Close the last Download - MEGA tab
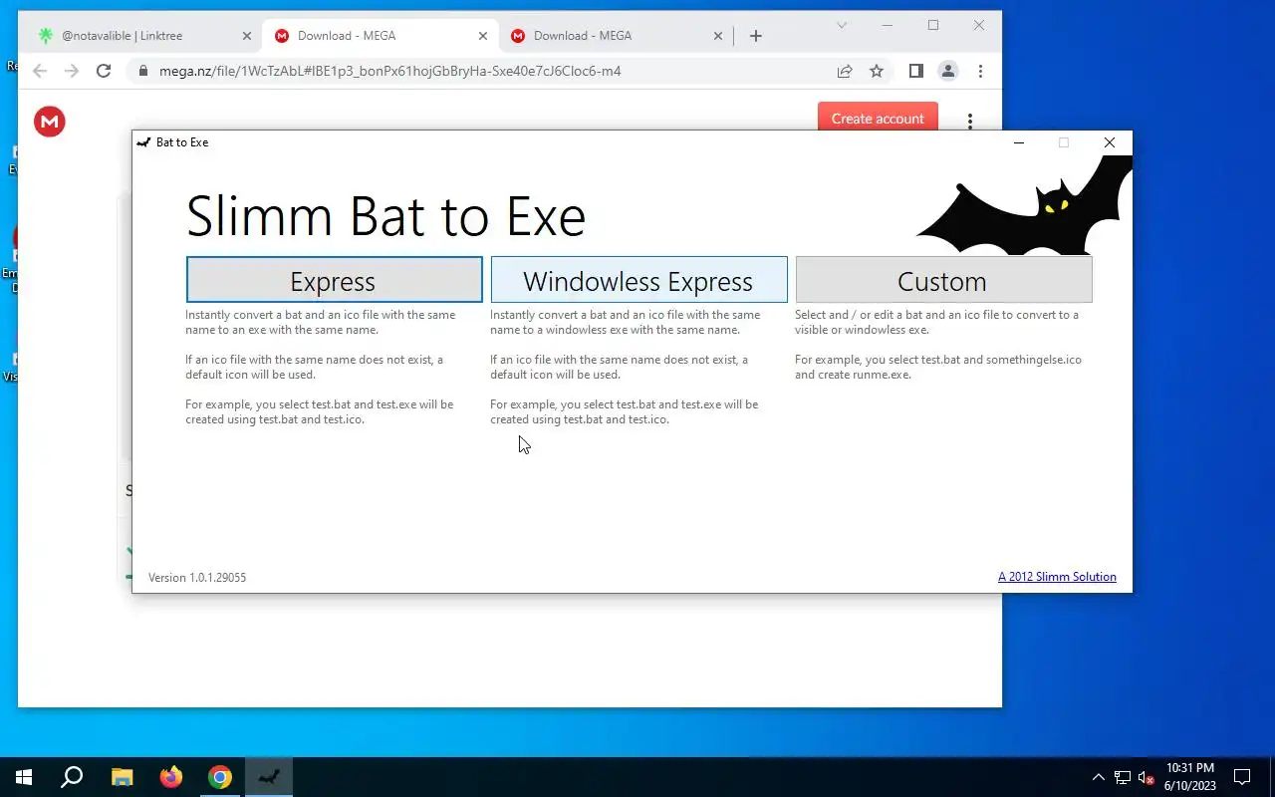 (x=718, y=36)
